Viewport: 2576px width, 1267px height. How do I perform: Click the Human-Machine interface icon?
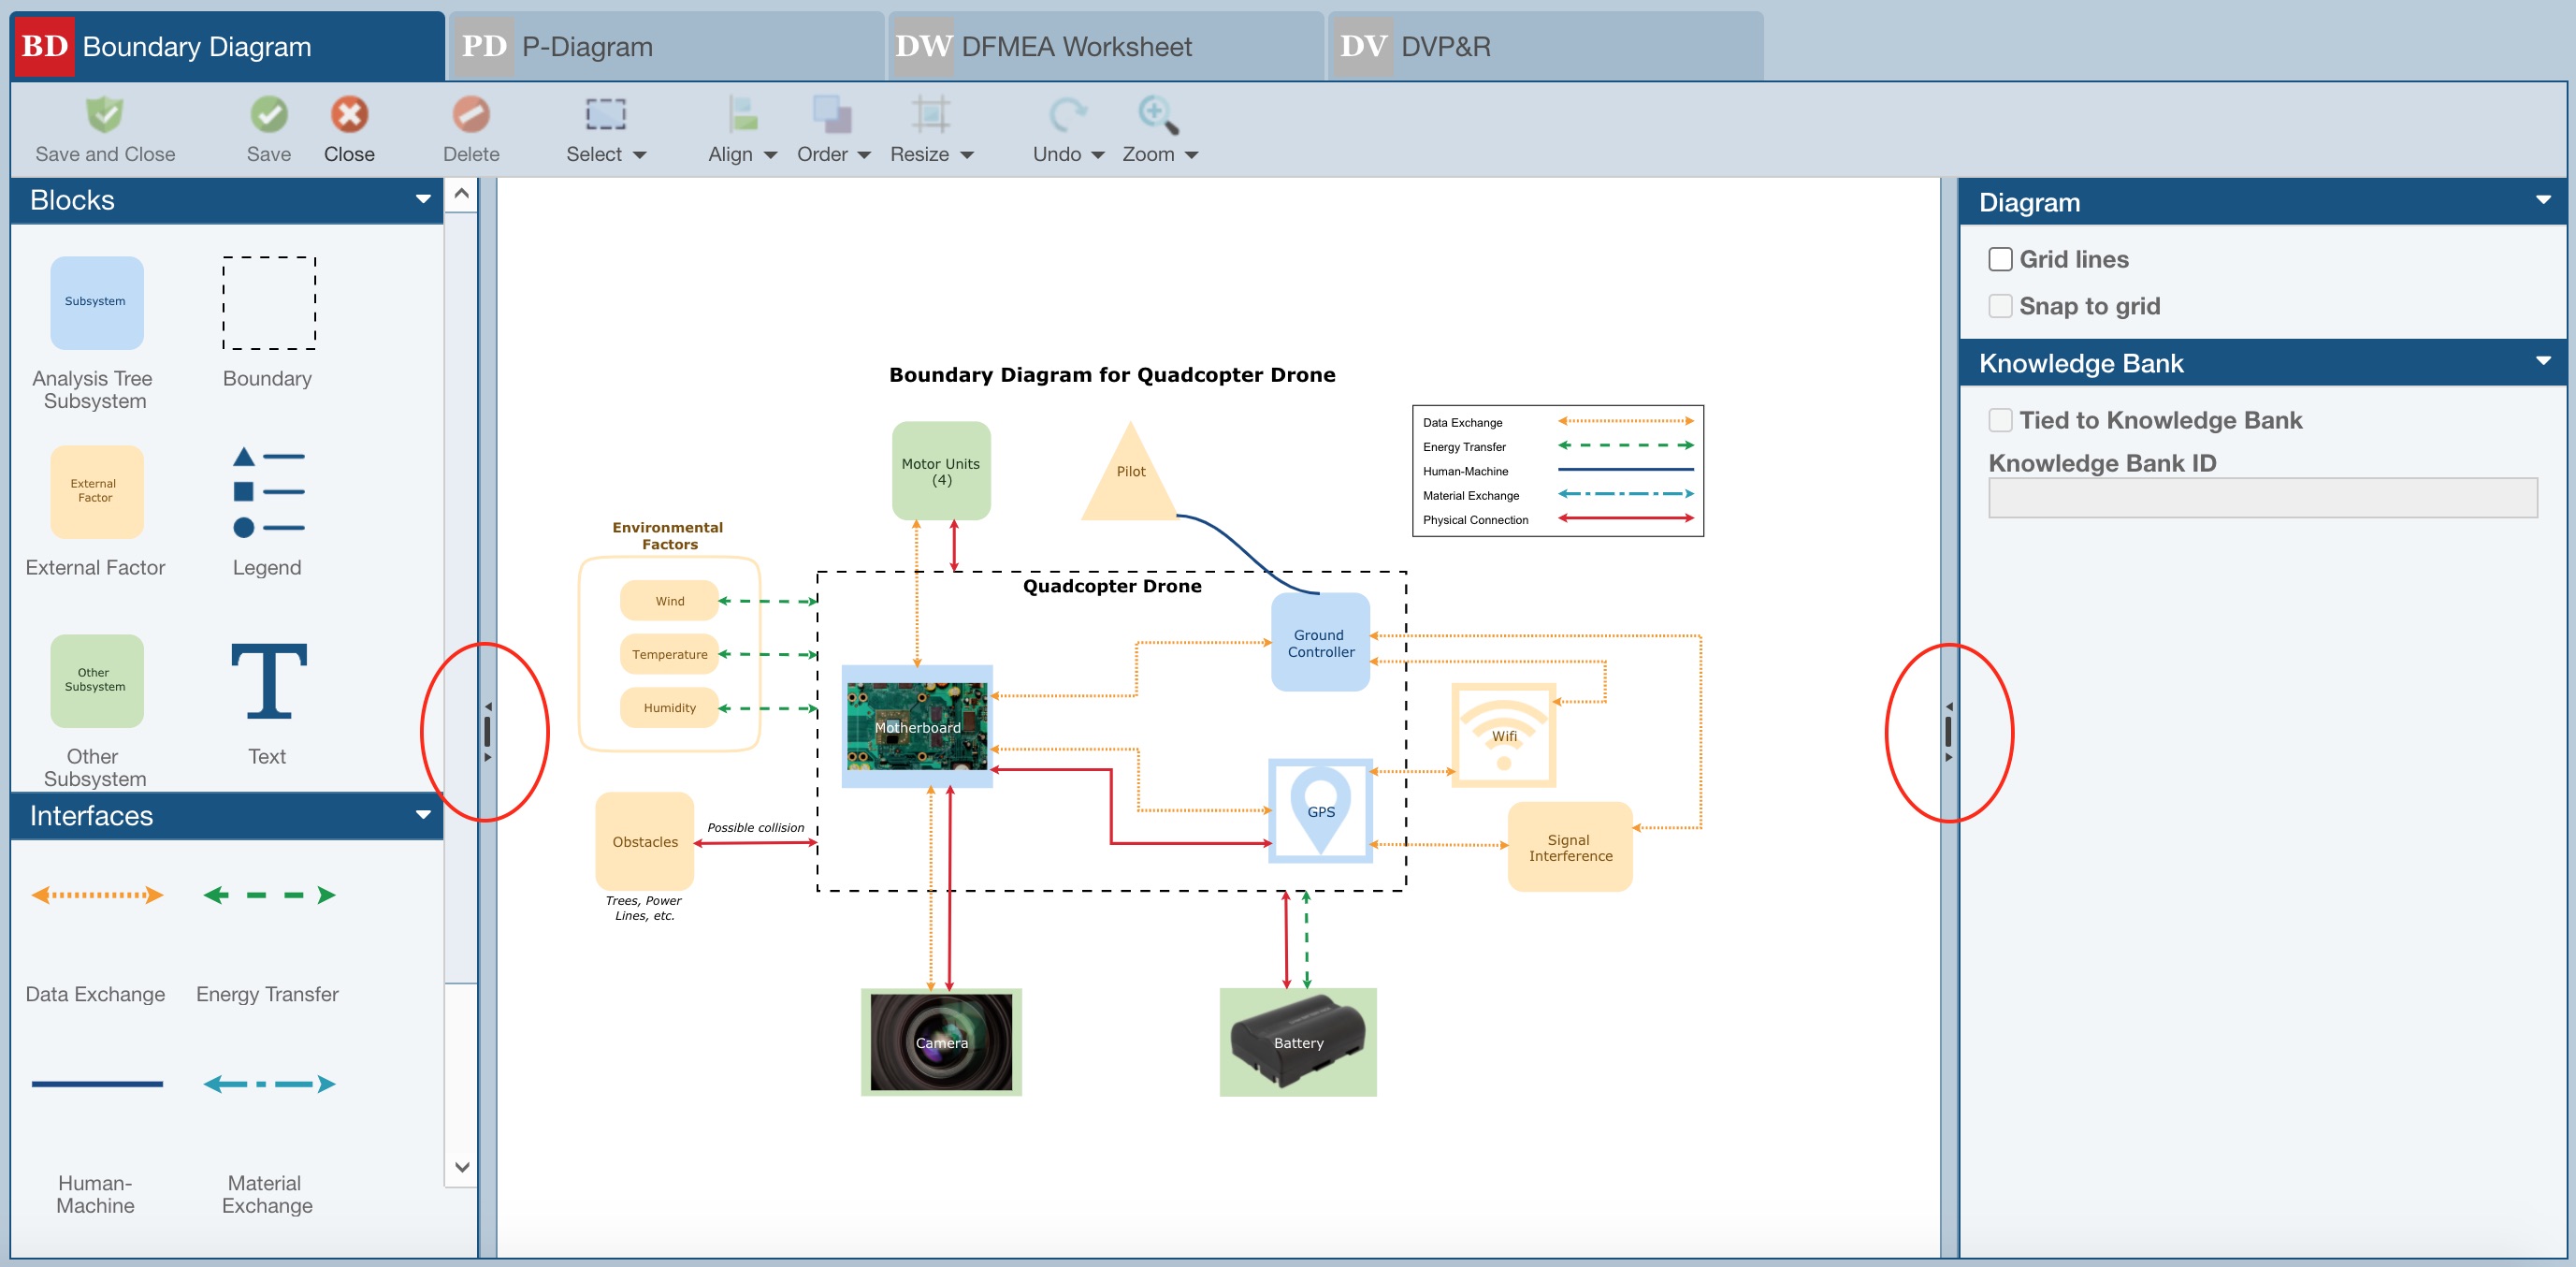point(95,1085)
